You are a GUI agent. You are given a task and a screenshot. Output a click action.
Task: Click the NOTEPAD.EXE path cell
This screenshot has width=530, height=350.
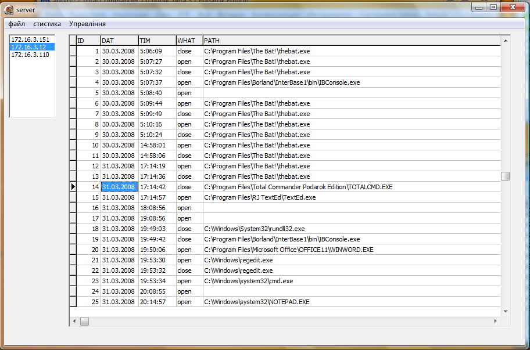pos(352,302)
